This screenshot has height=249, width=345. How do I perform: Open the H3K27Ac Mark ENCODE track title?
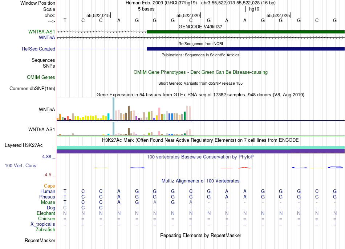click(x=200, y=140)
